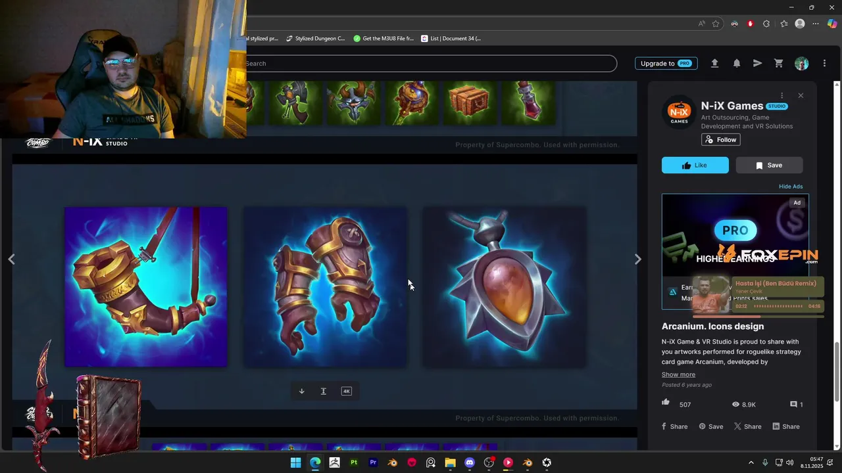
Task: Toggle Edge read aloud icon
Action: 702,24
